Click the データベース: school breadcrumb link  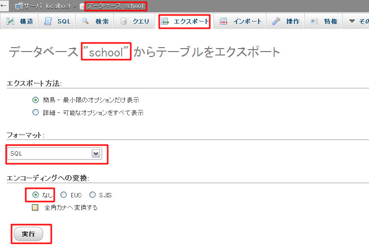coord(115,6)
